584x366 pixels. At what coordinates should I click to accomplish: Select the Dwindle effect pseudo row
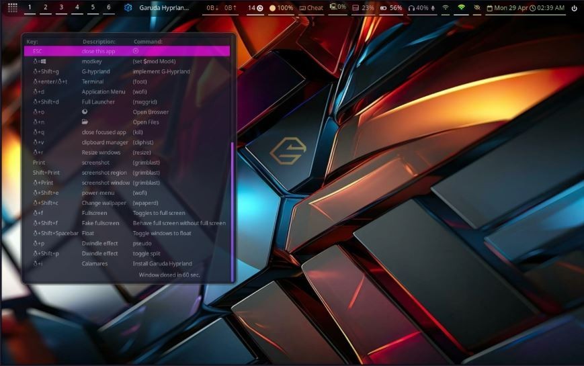127,243
